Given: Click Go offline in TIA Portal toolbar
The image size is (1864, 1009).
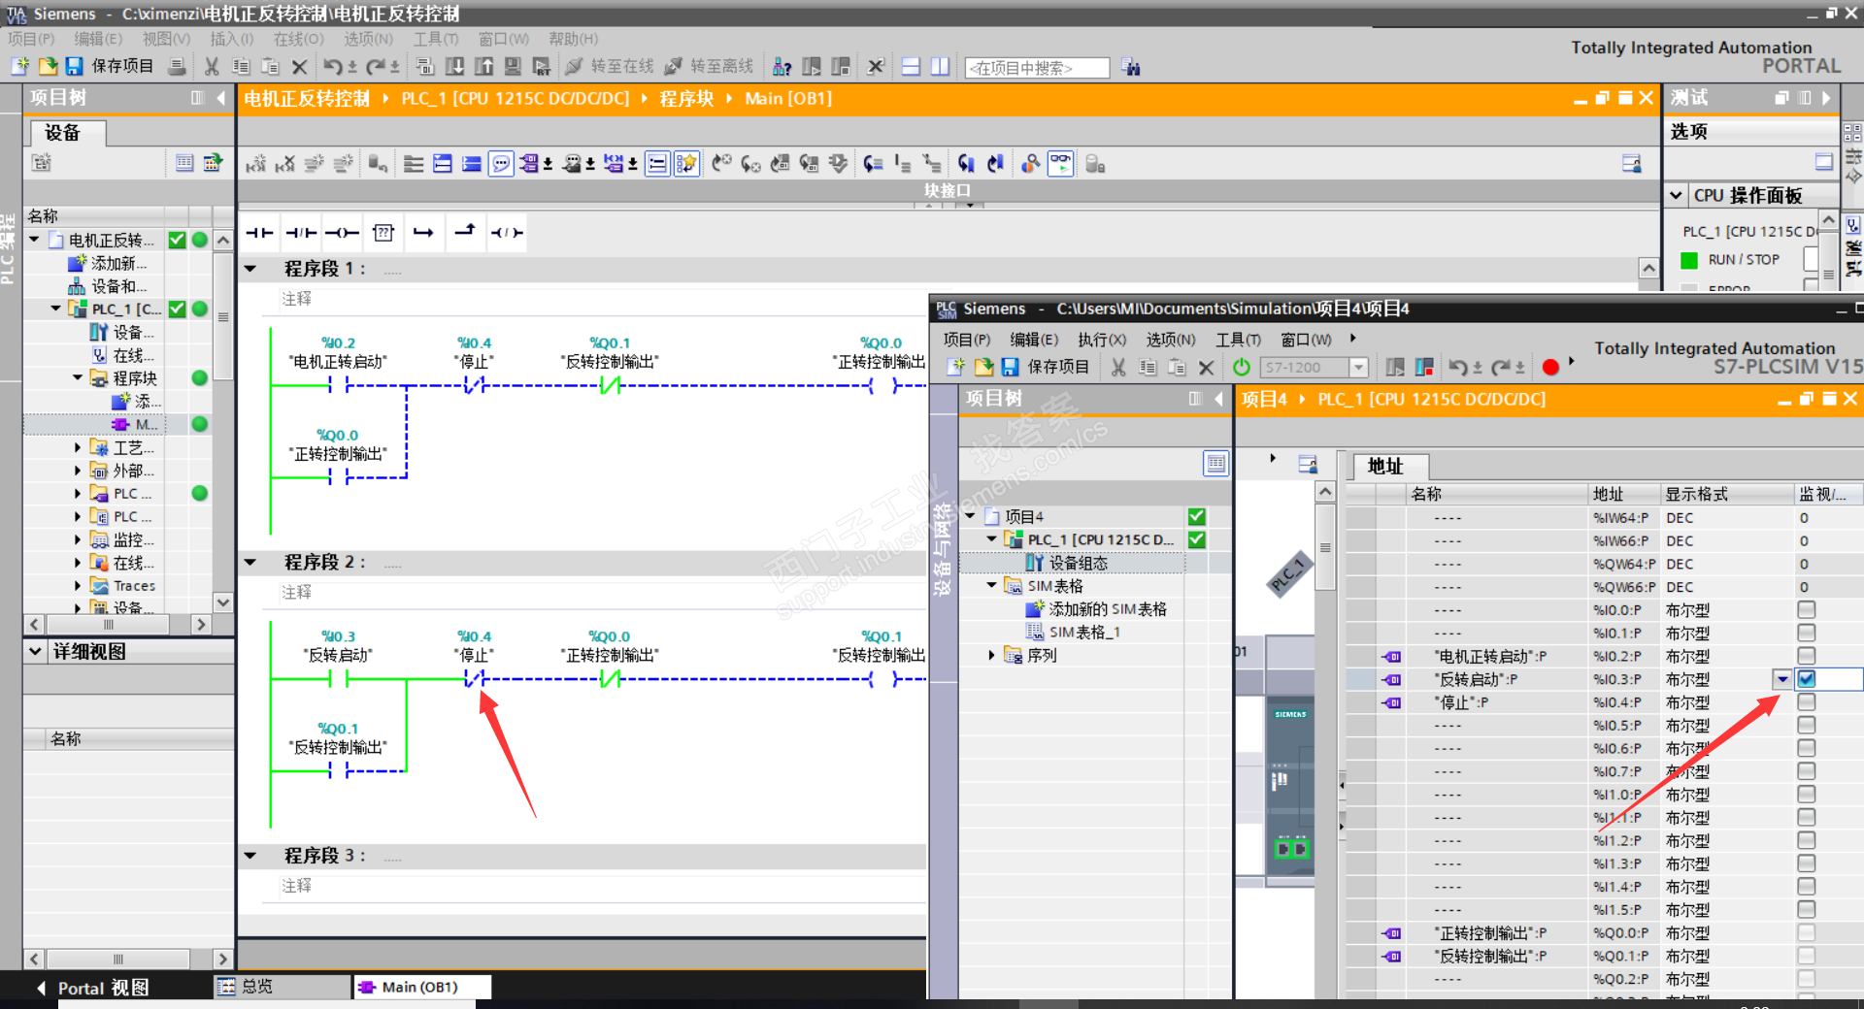Looking at the screenshot, I should pos(709,66).
